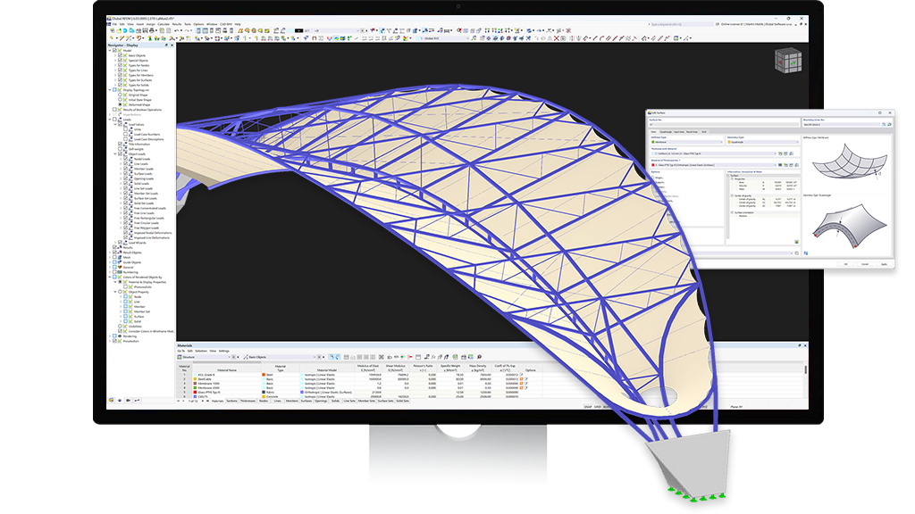The image size is (915, 514).
Task: Enable the Self-weight checkbox
Action: pos(120,149)
